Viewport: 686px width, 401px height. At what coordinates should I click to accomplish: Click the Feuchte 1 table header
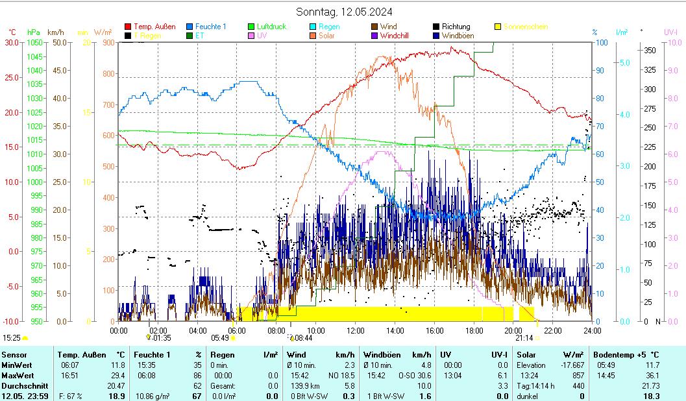pyautogui.click(x=152, y=355)
